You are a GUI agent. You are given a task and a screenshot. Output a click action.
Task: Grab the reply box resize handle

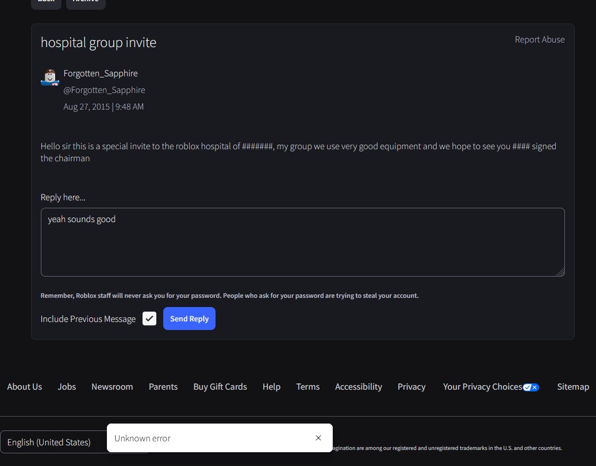(x=560, y=271)
